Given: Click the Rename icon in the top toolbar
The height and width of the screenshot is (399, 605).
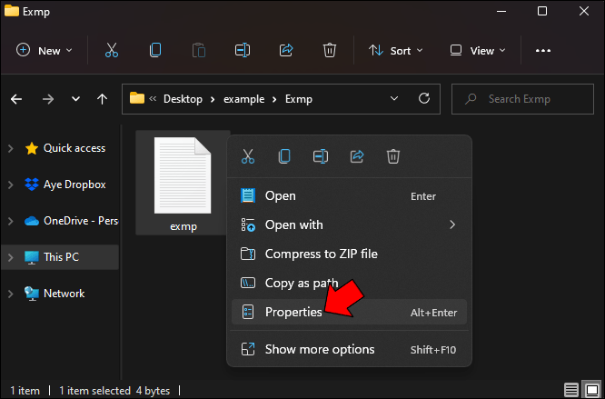Looking at the screenshot, I should (x=243, y=51).
